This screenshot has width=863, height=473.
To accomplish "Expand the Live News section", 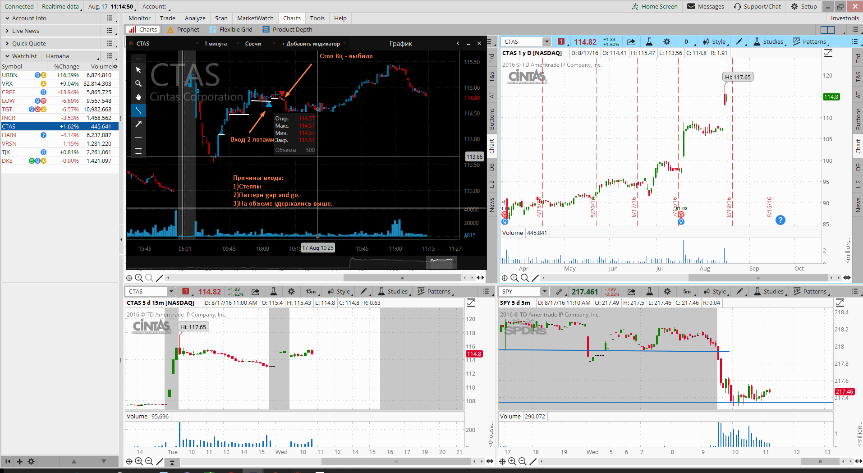I will (x=7, y=31).
